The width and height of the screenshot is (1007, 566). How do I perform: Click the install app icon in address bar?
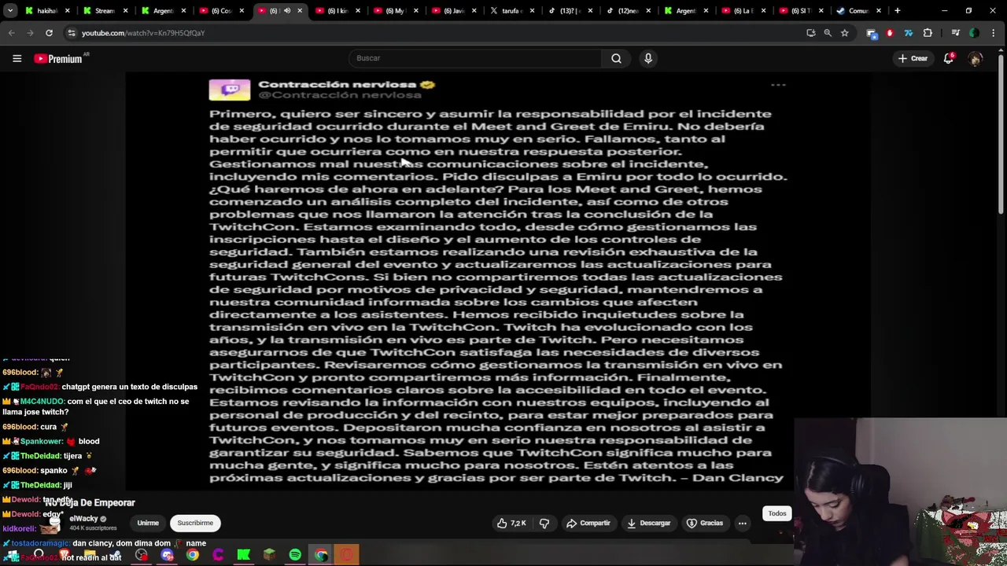pyautogui.click(x=811, y=33)
